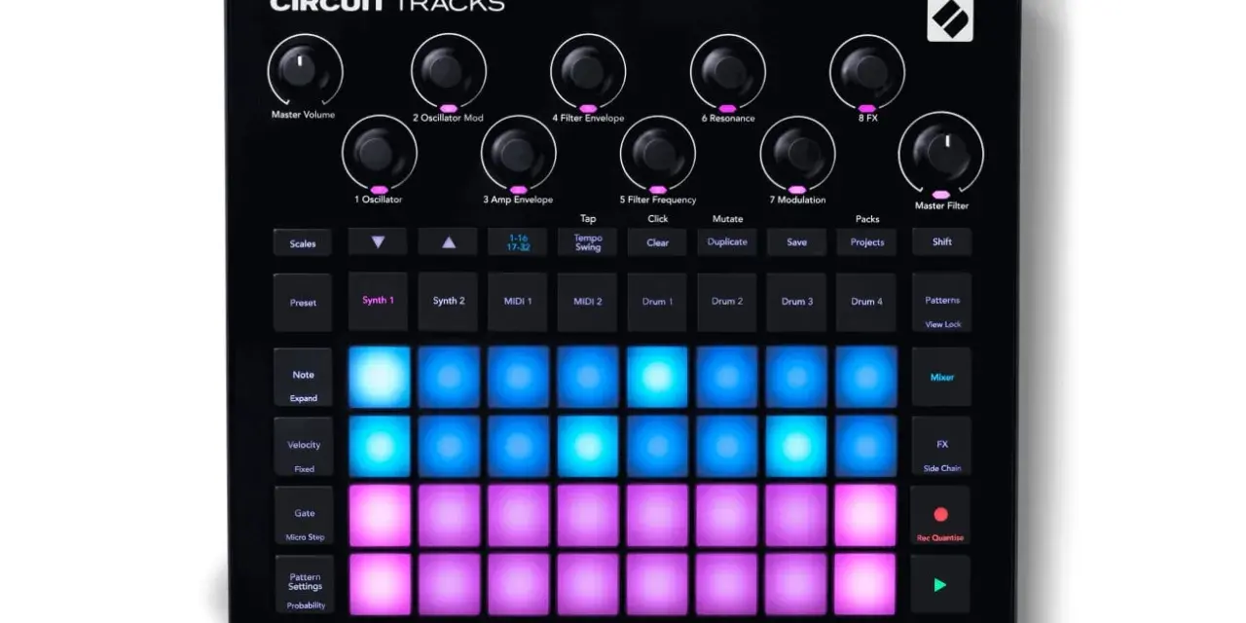Screen dimensions: 1246x623
Task: Toggle the 1-16 / 17-32 step page button
Action: 519,242
